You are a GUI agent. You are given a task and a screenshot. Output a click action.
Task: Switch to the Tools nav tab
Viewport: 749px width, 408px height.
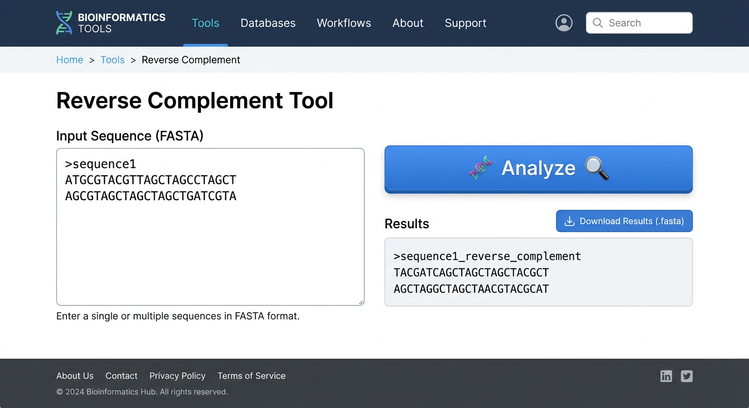point(205,23)
